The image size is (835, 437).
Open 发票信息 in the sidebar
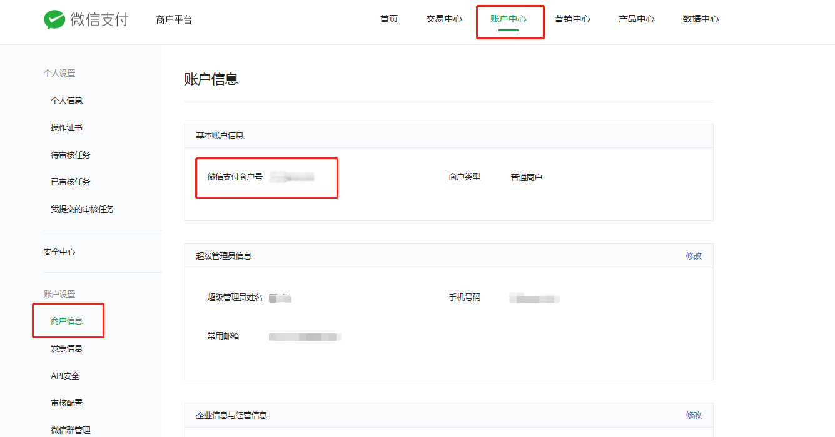(x=66, y=348)
